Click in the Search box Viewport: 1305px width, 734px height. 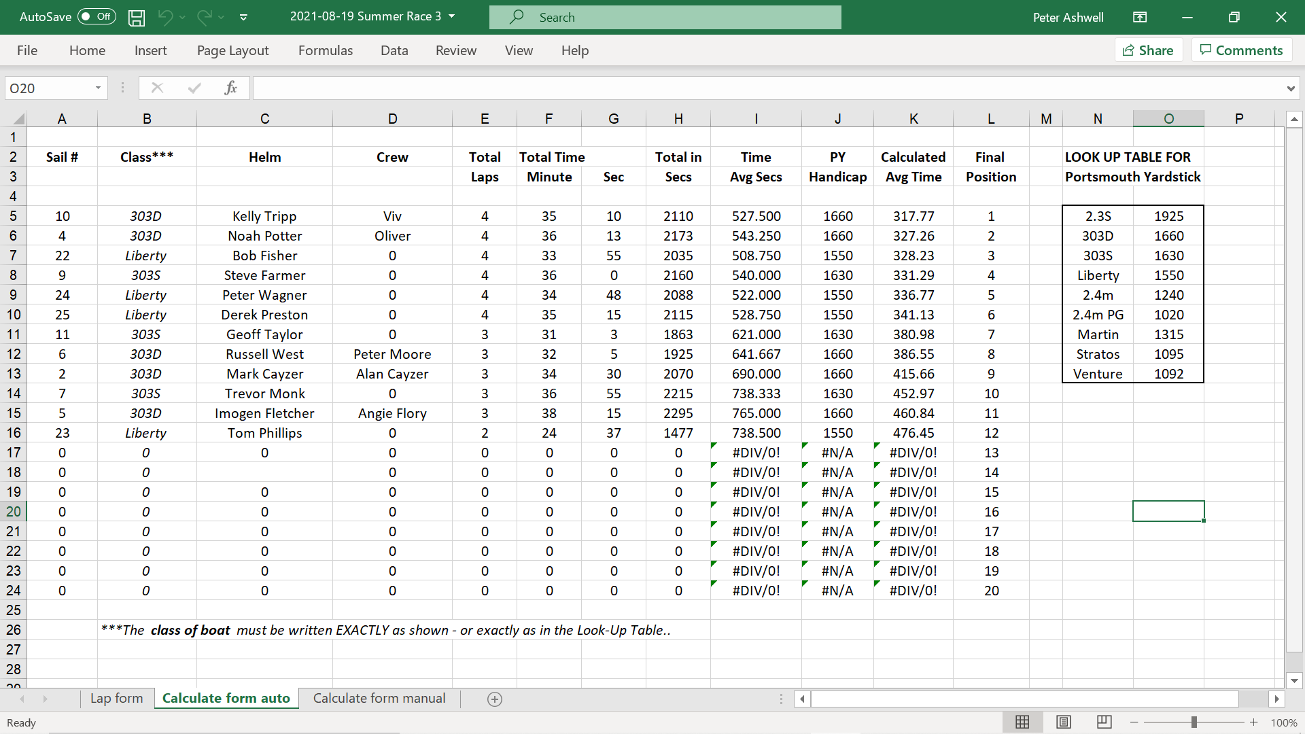tap(665, 18)
